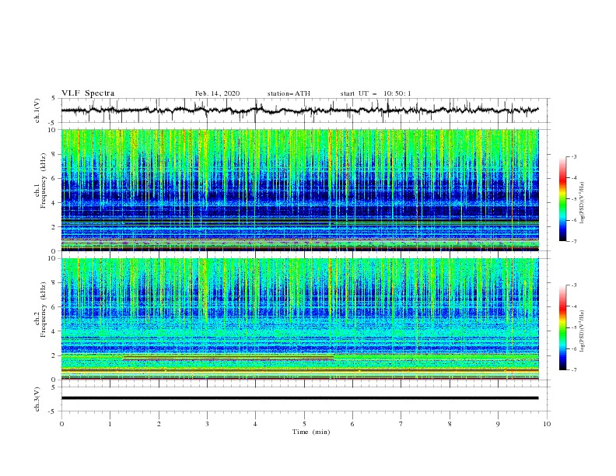616x476 pixels.
Task: Click time axis tick label "9"
Action: pos(498,424)
